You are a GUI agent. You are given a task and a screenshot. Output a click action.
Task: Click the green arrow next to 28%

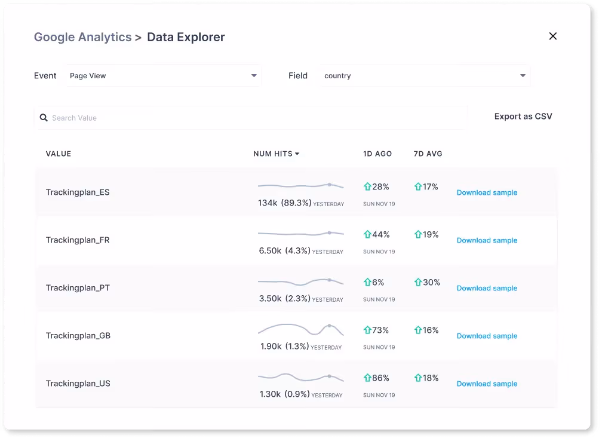[x=367, y=186]
